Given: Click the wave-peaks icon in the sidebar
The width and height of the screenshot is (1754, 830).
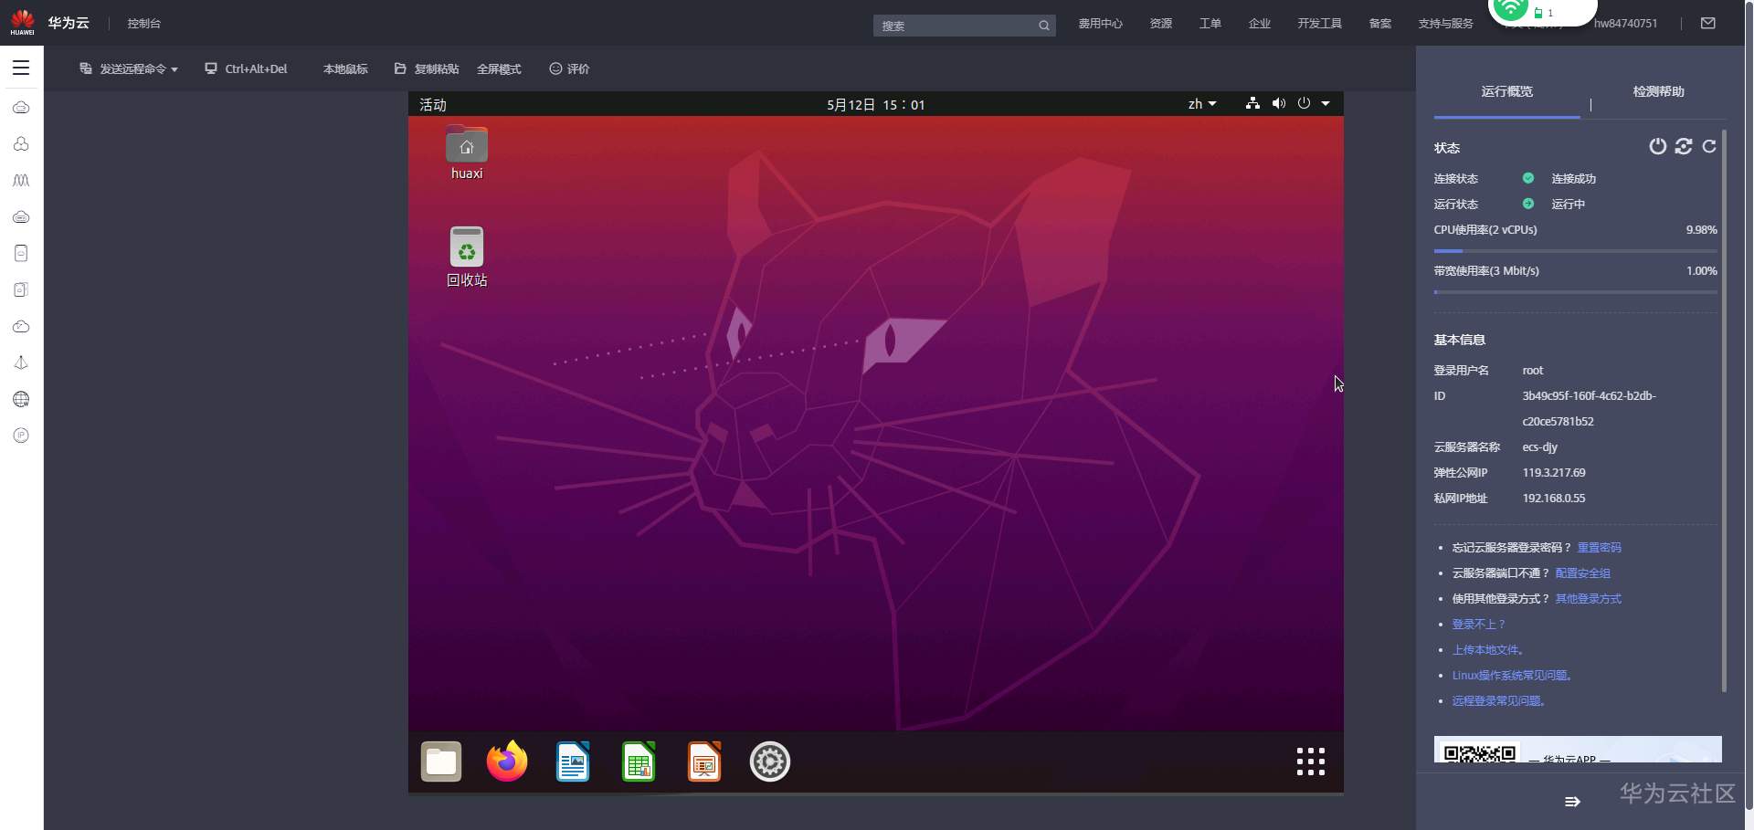Looking at the screenshot, I should (21, 181).
